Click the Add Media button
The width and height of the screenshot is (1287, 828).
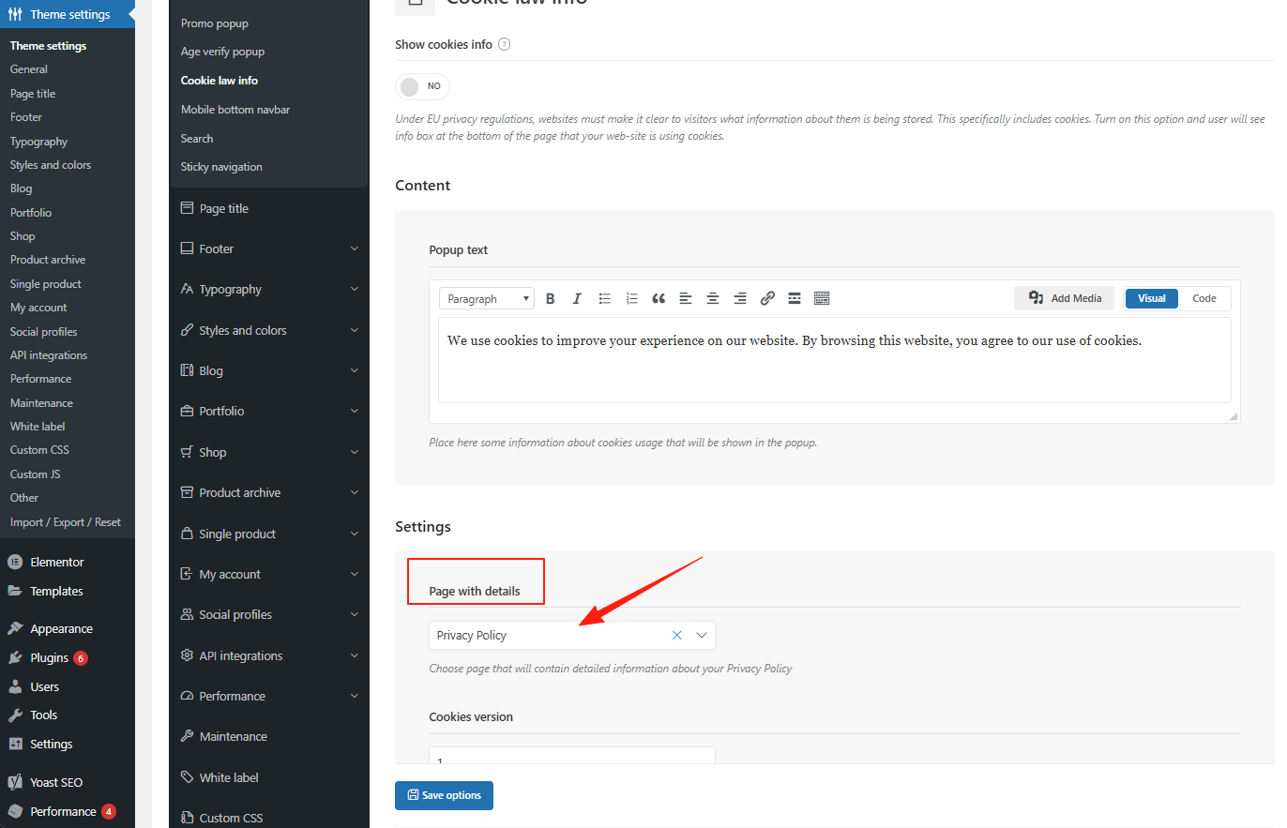pyautogui.click(x=1065, y=298)
